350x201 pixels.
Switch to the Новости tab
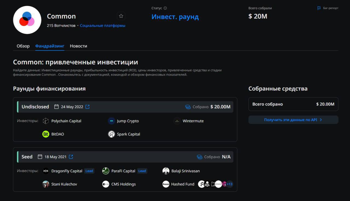click(78, 46)
